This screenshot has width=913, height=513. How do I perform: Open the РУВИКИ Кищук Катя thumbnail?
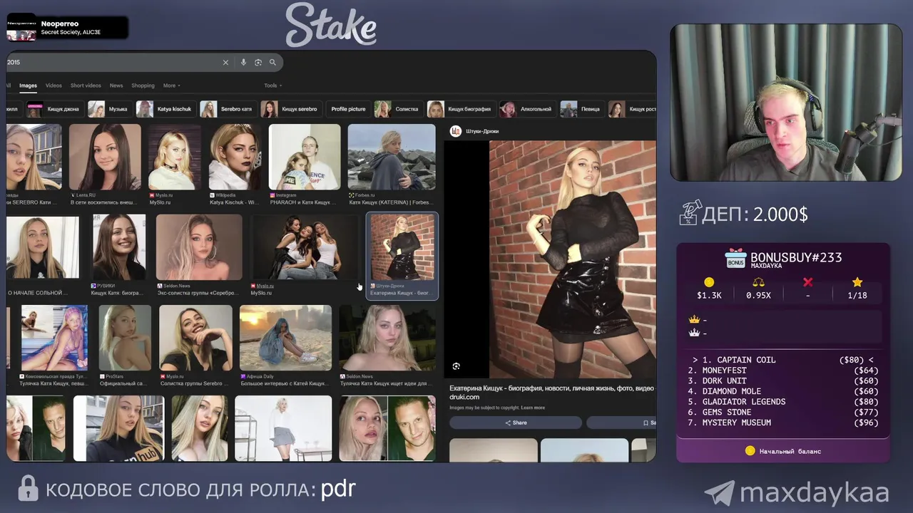point(118,247)
